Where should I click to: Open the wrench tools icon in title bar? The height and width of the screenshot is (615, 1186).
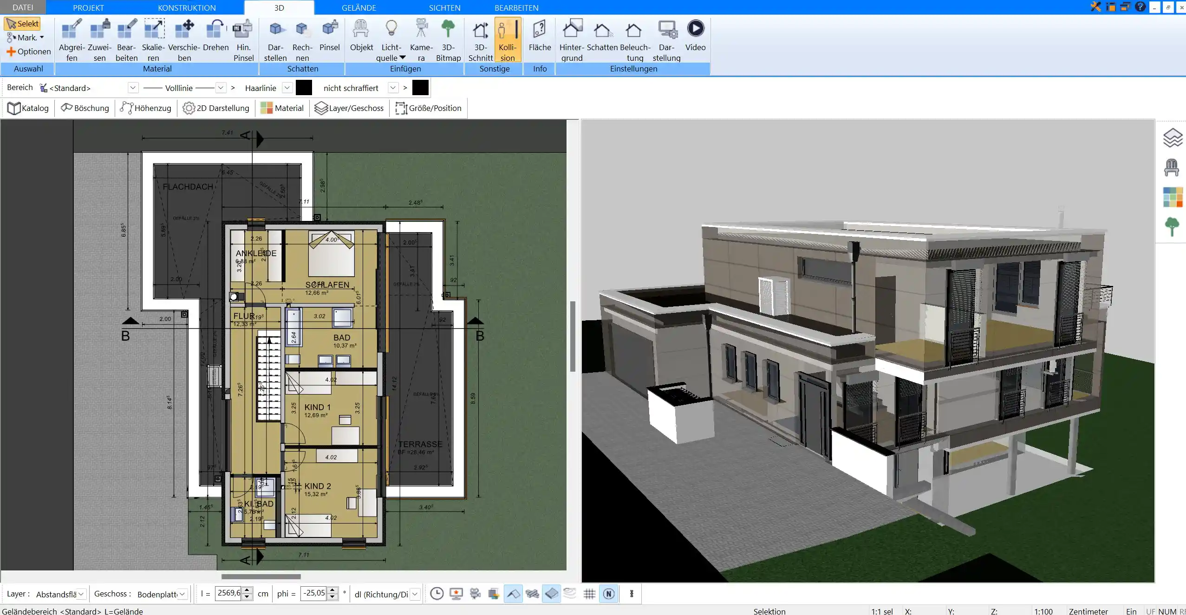pyautogui.click(x=1095, y=7)
